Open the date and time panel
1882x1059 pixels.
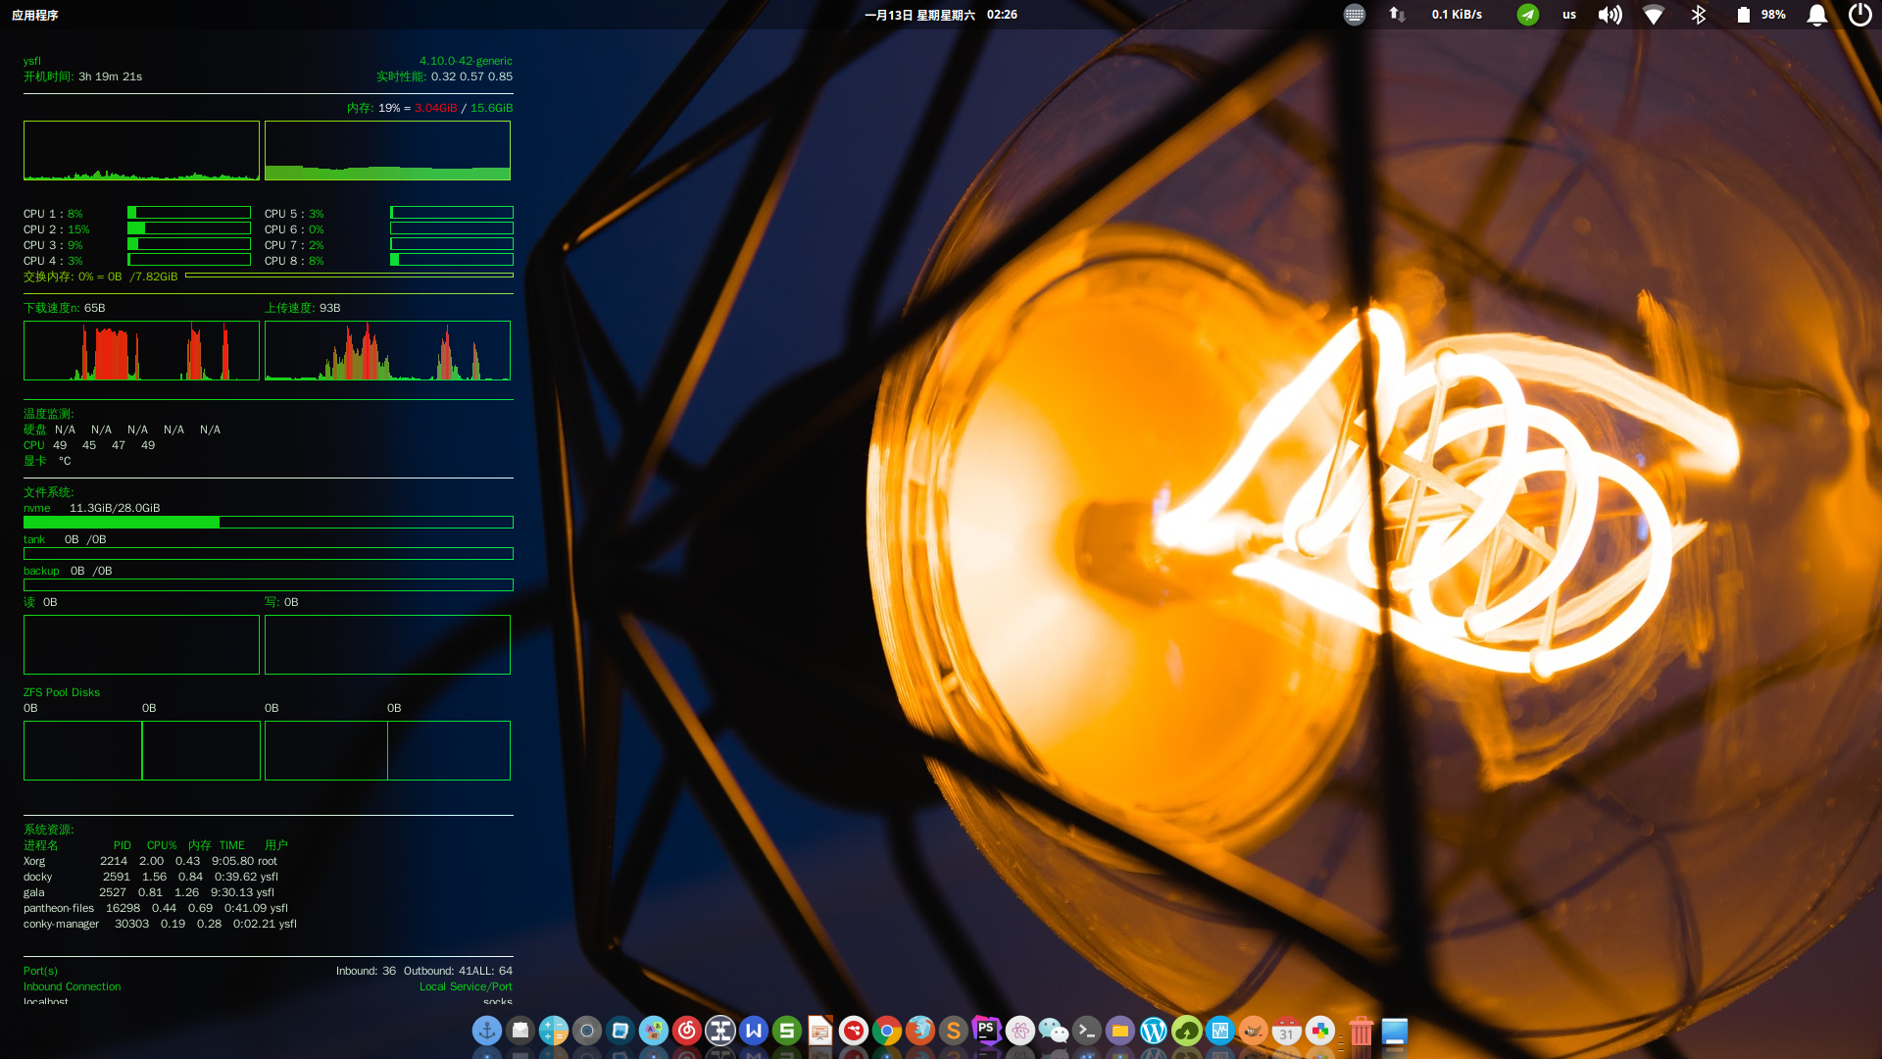[x=940, y=15]
